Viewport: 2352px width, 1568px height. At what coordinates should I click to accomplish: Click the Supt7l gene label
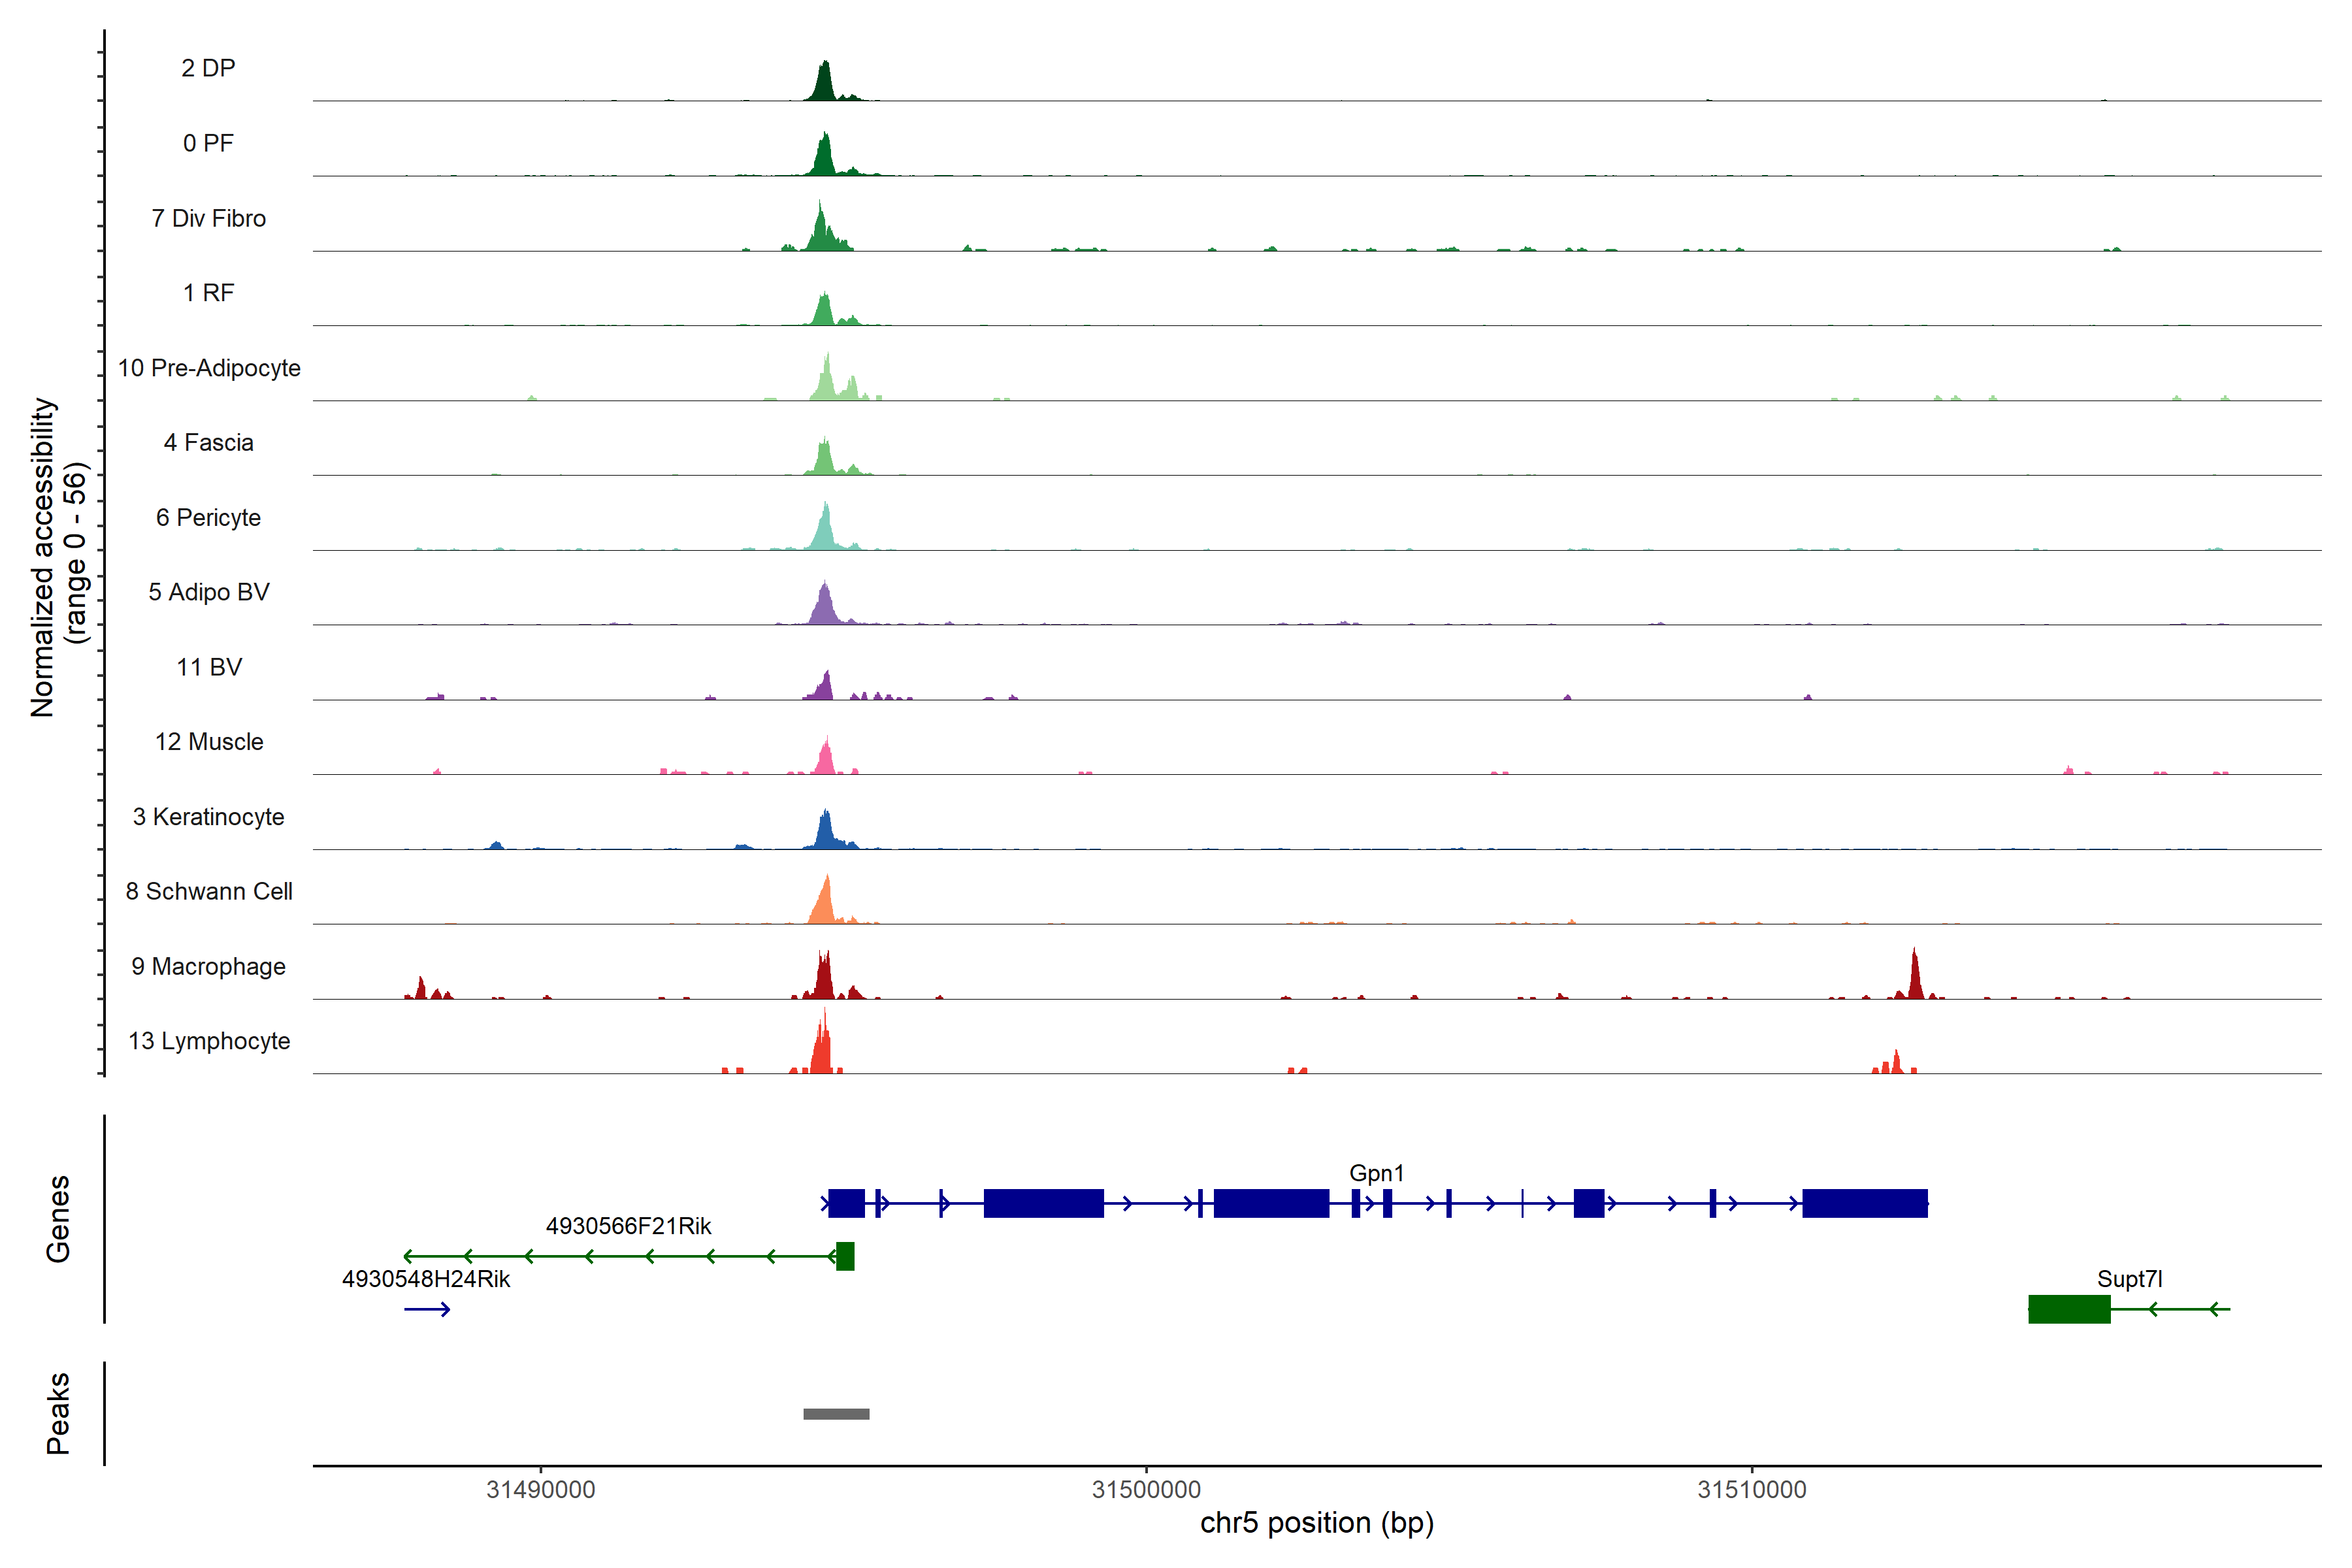pos(2129,1279)
